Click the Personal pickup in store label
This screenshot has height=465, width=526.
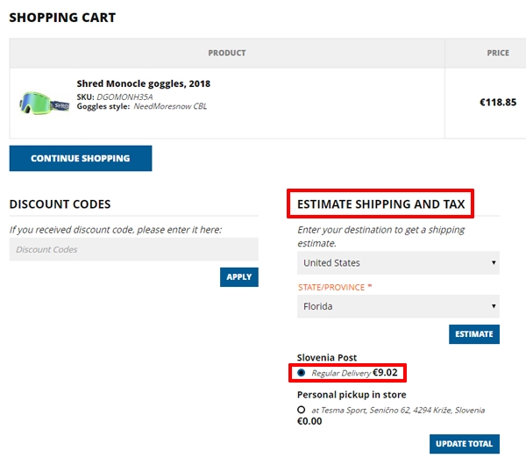[352, 395]
